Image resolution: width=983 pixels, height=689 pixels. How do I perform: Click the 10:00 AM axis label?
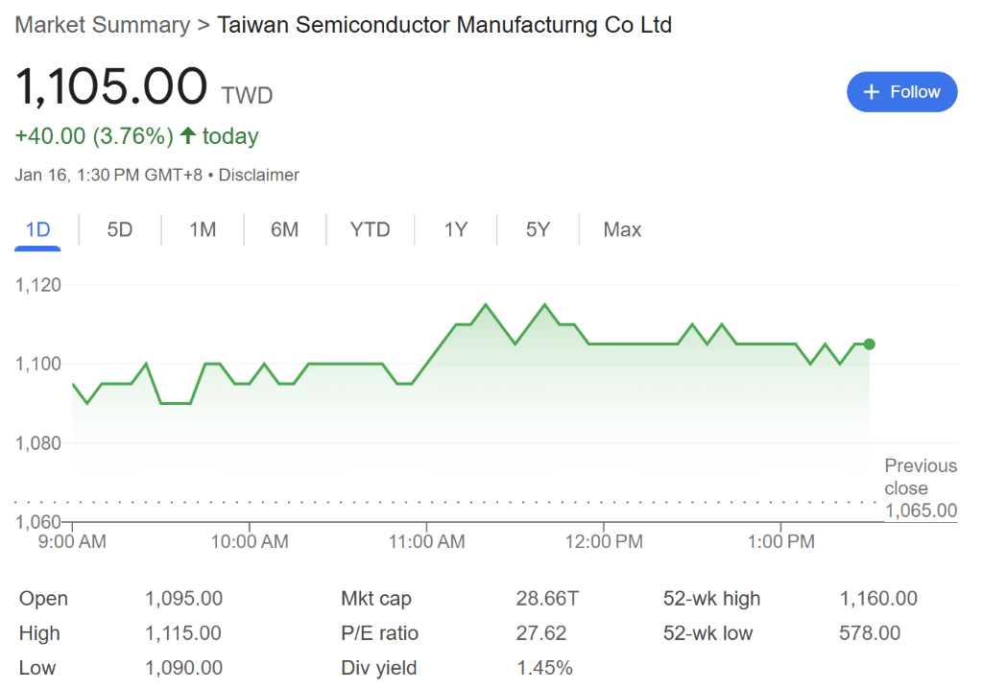click(x=250, y=541)
